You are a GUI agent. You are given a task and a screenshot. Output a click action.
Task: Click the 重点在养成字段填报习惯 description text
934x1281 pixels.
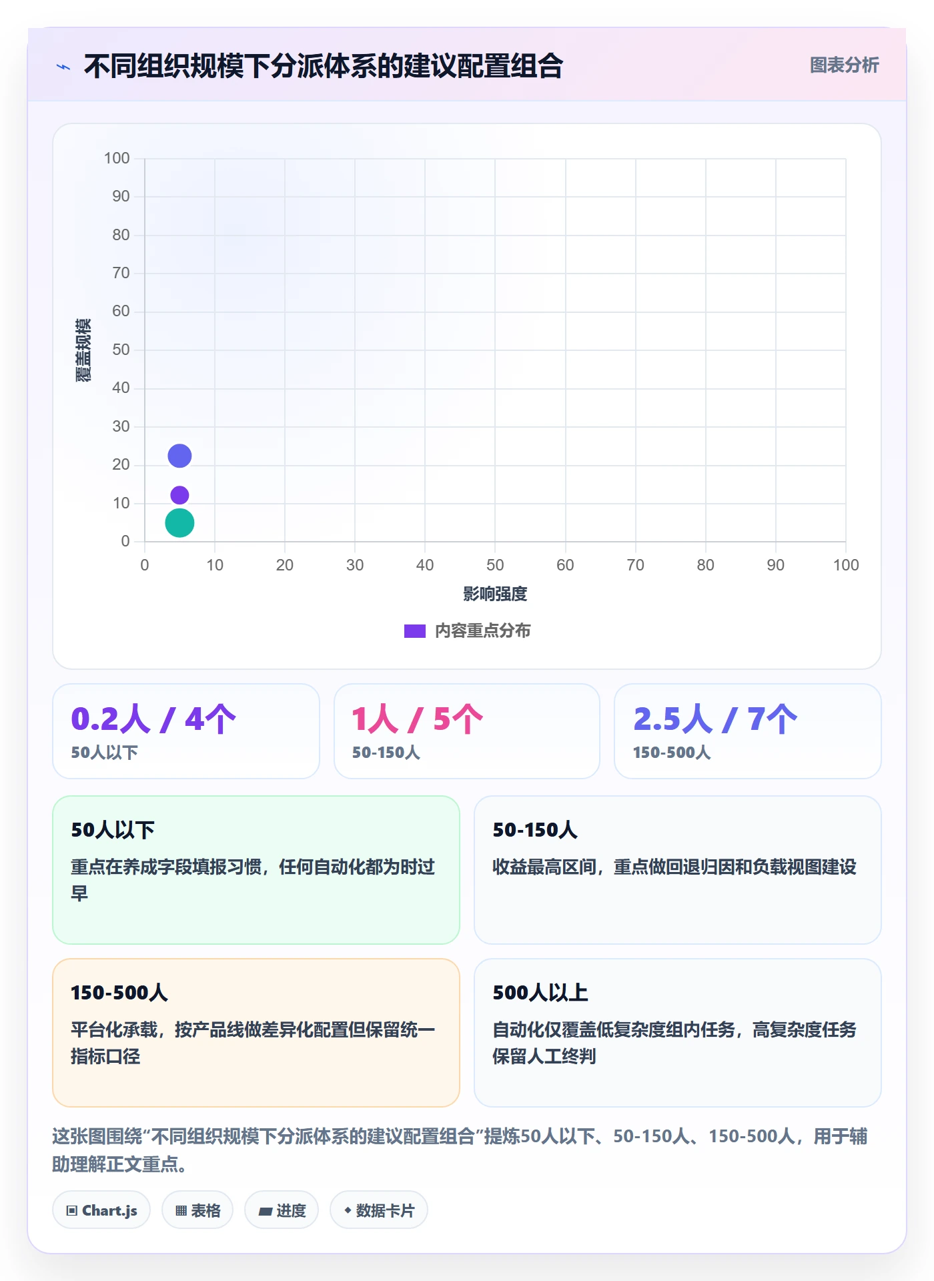coord(254,880)
